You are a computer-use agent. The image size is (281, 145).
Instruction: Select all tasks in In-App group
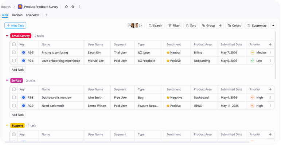(14, 89)
